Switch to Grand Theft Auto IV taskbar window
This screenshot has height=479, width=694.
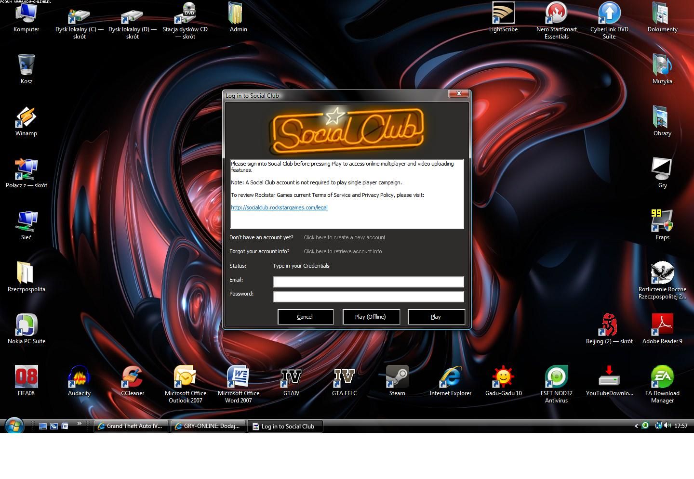click(131, 426)
